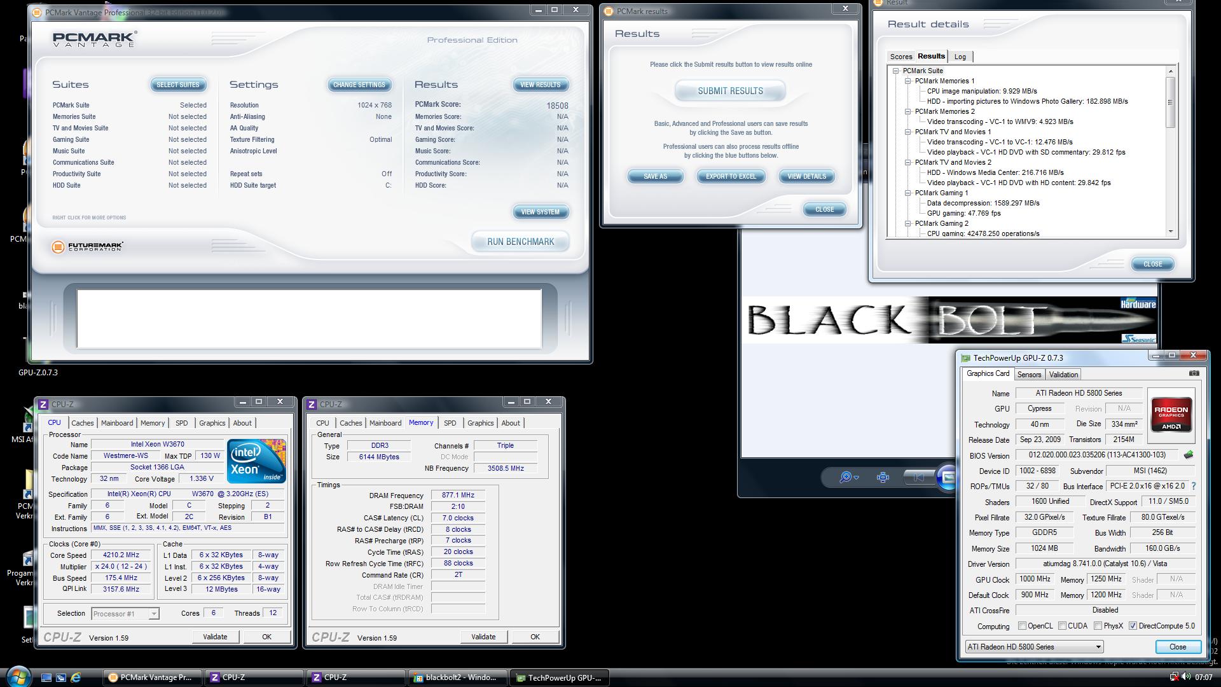Click the Radeon Graphics logo in GPU-Z
This screenshot has width=1221, height=687.
tap(1171, 415)
